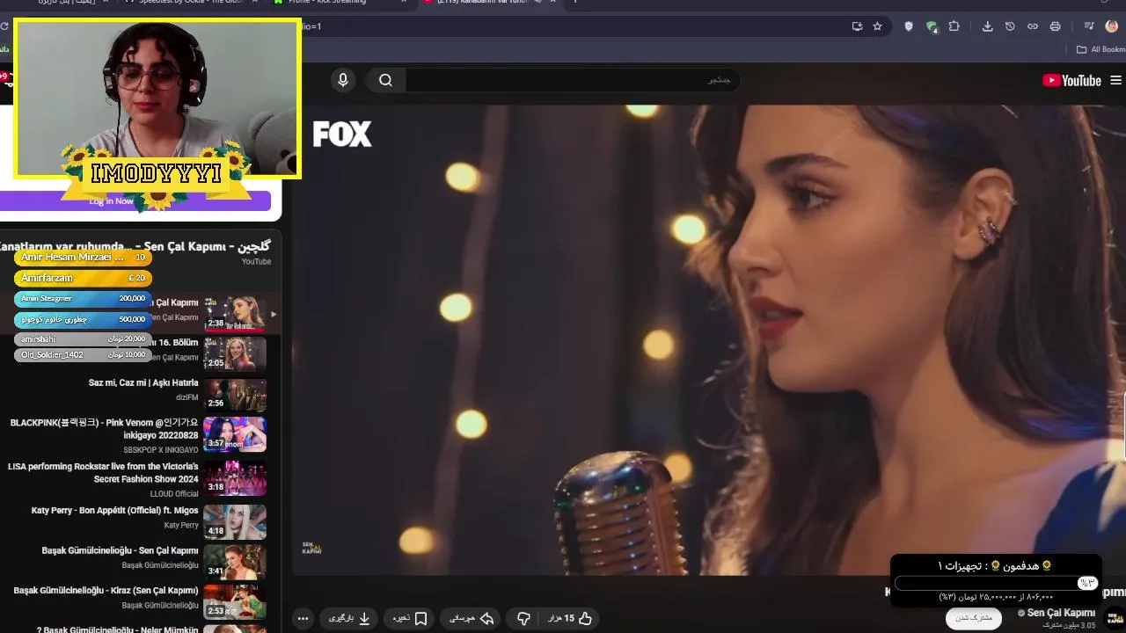The height and width of the screenshot is (633, 1126).
Task: Open the All Bookmarks folder
Action: 1100,49
